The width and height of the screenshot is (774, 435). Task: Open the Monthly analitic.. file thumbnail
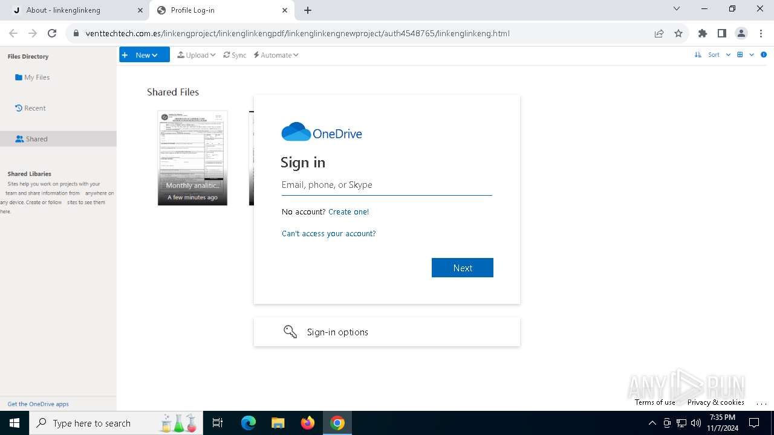[192, 158]
